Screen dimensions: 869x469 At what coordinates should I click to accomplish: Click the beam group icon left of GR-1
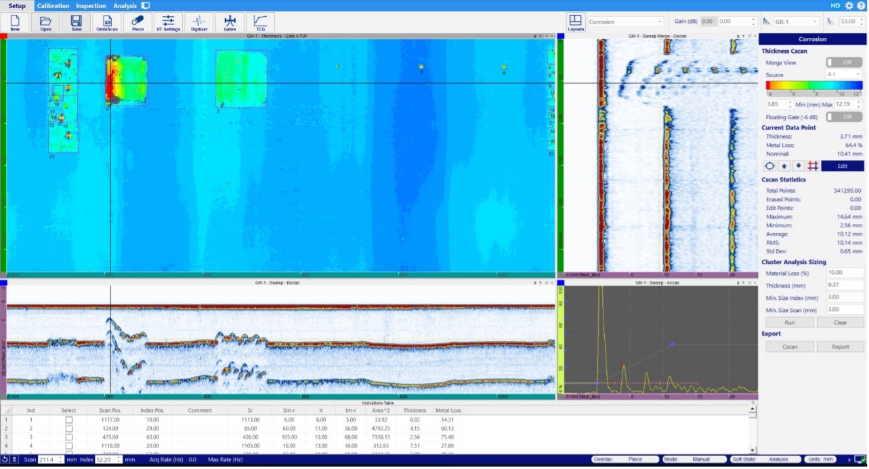(767, 22)
